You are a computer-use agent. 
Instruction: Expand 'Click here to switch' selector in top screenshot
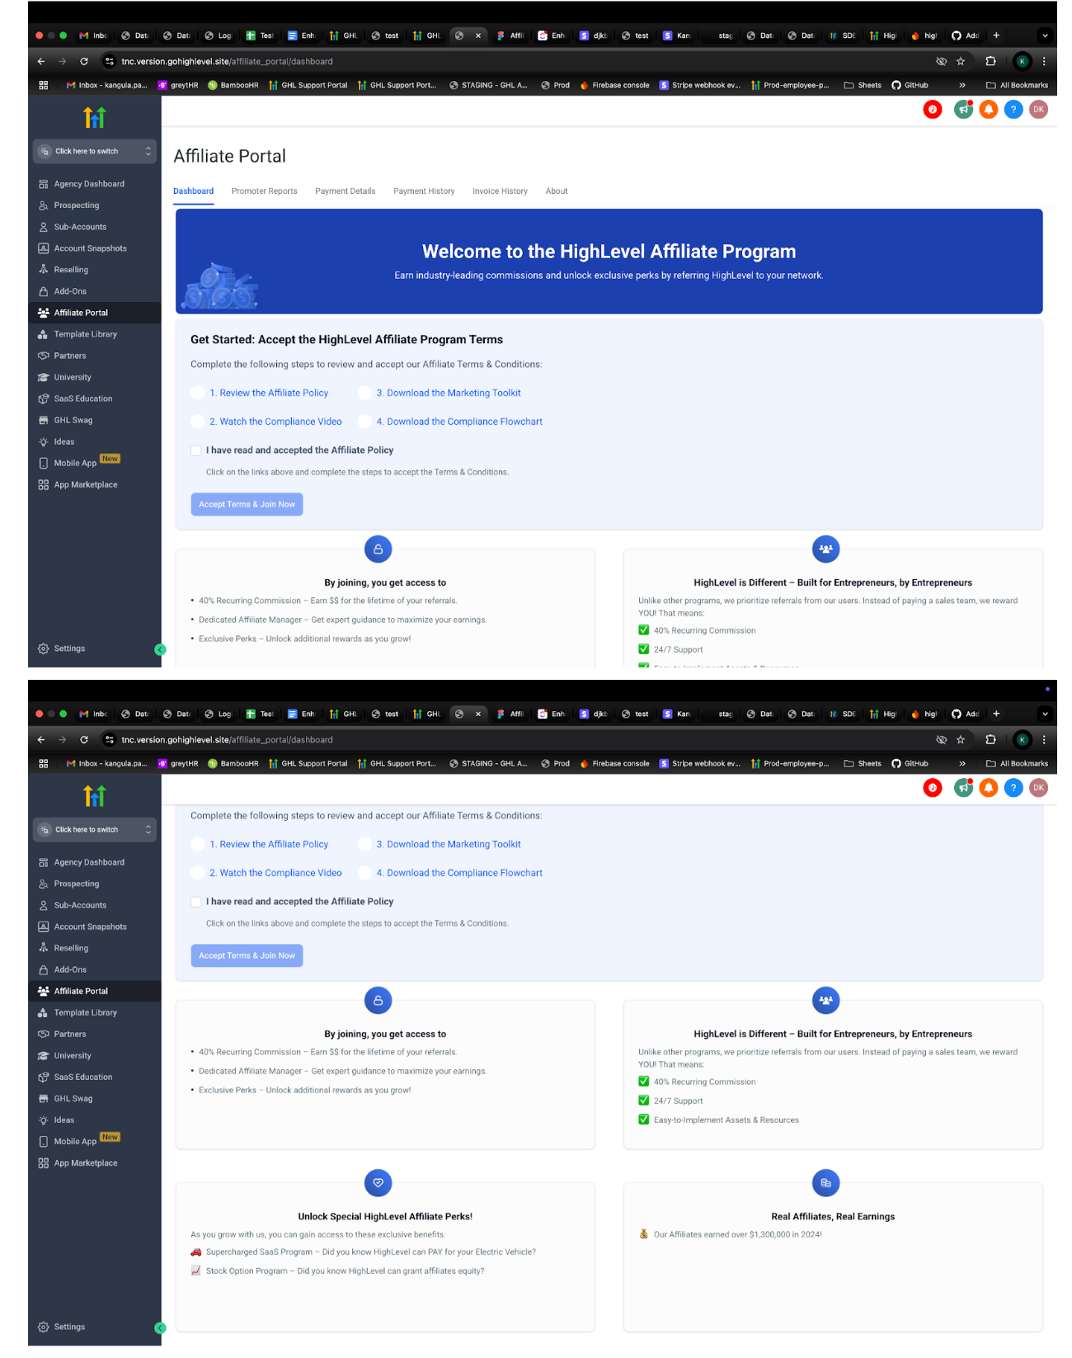[95, 151]
